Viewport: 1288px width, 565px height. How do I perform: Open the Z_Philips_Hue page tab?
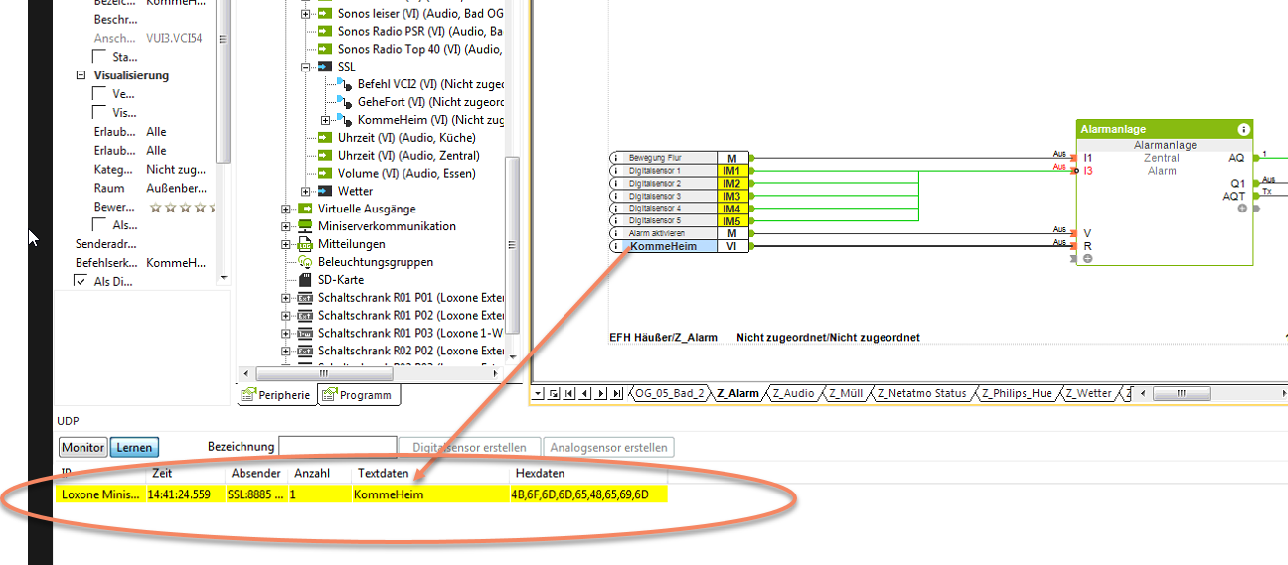(x=1019, y=394)
